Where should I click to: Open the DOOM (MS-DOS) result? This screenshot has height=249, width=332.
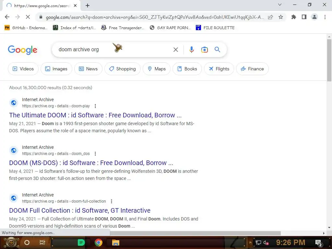click(91, 163)
